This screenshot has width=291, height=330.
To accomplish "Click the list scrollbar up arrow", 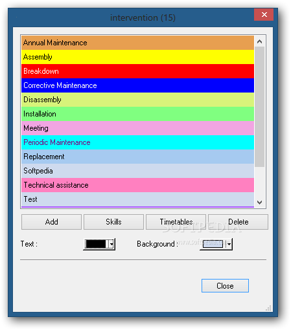I will [x=260, y=41].
